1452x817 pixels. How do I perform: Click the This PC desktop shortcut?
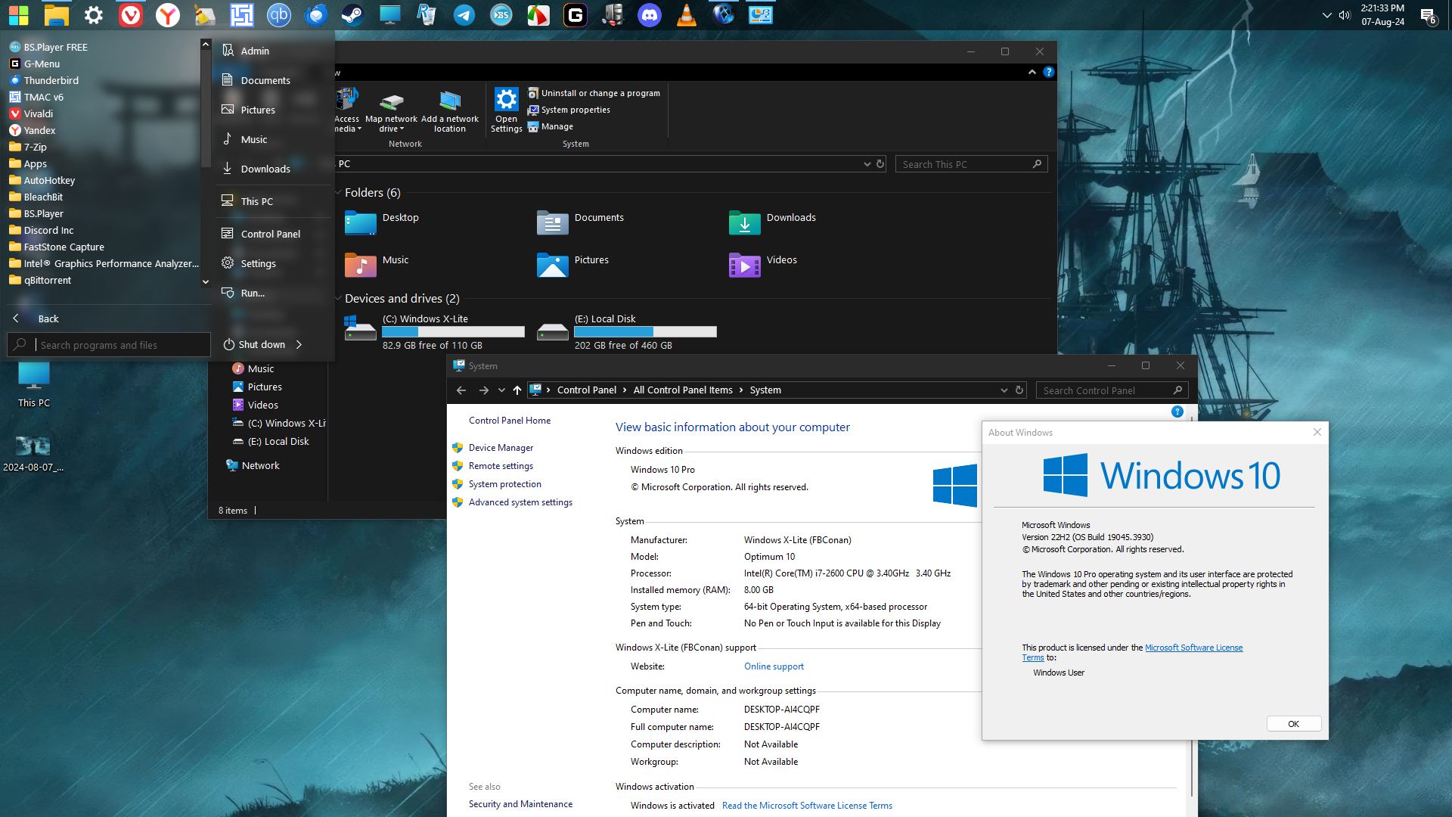pos(34,384)
